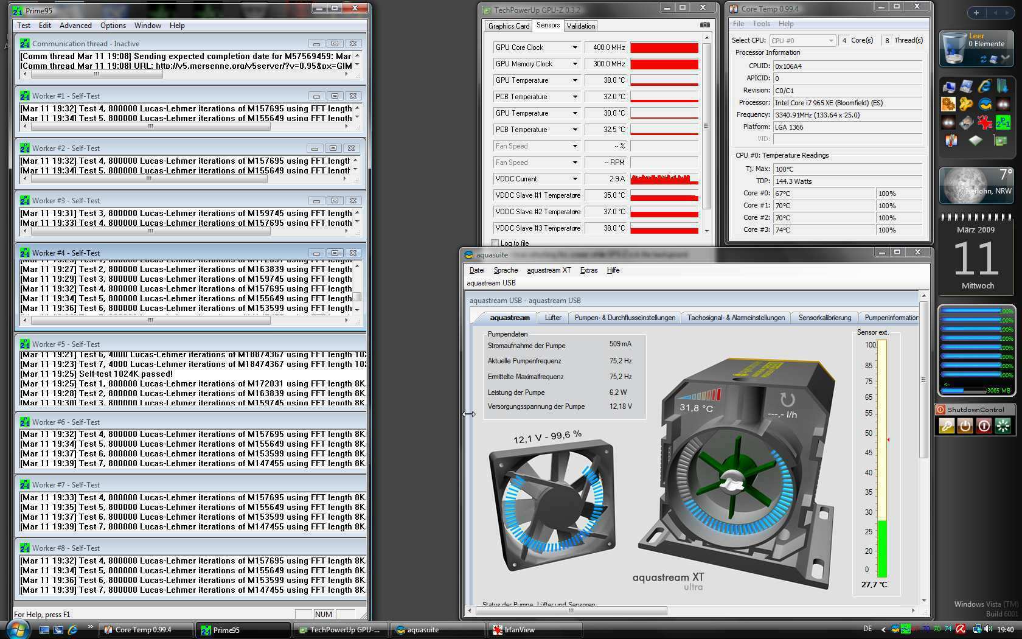
Task: Click the Core Temp title bar thermometer icon
Action: coord(734,9)
